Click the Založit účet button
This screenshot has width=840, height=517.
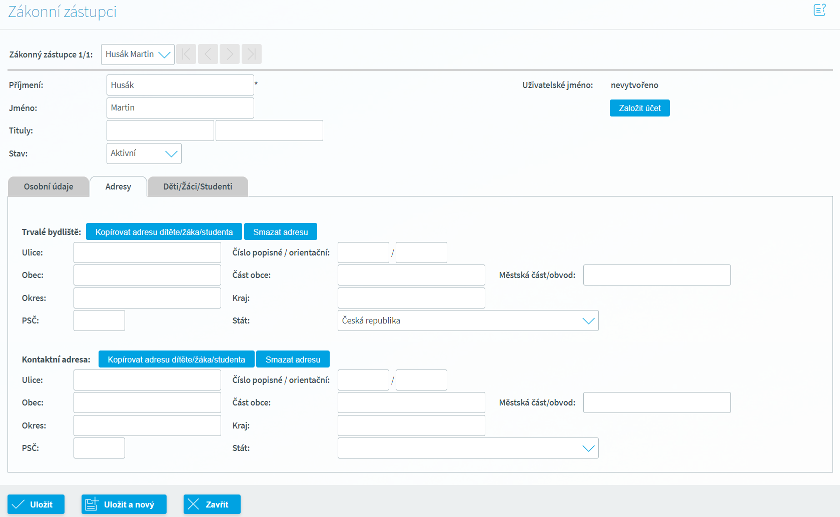pos(640,108)
